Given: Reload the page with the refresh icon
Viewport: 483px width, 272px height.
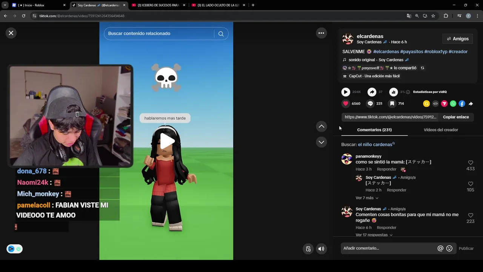Looking at the screenshot, I should [23, 16].
